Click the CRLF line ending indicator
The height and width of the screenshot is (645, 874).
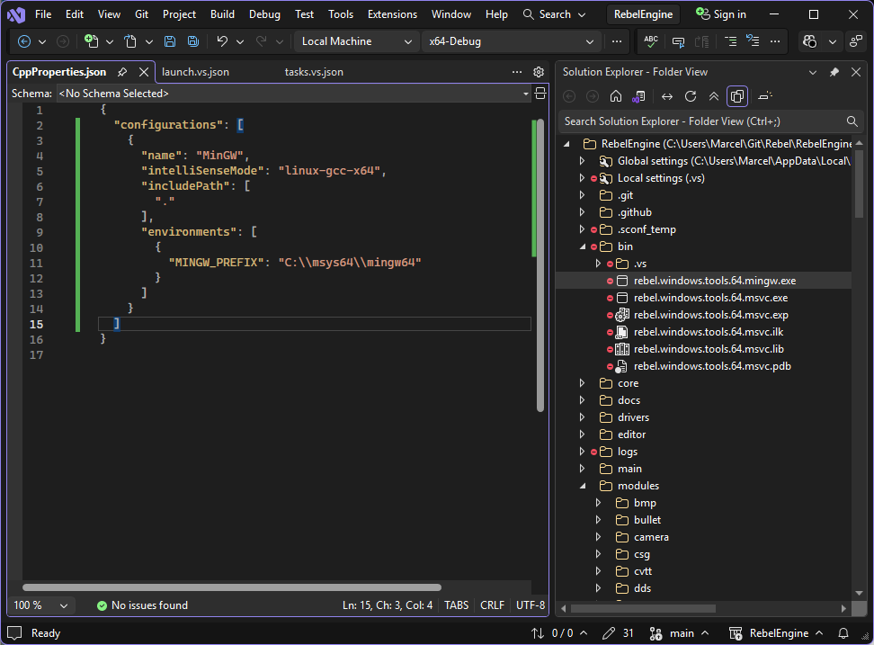492,605
